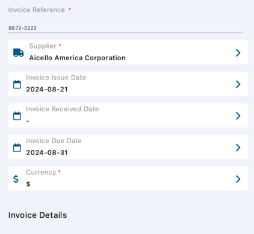Image resolution: width=254 pixels, height=234 pixels.
Task: Click the Invoice Reference label
Action: pyautogui.click(x=37, y=10)
